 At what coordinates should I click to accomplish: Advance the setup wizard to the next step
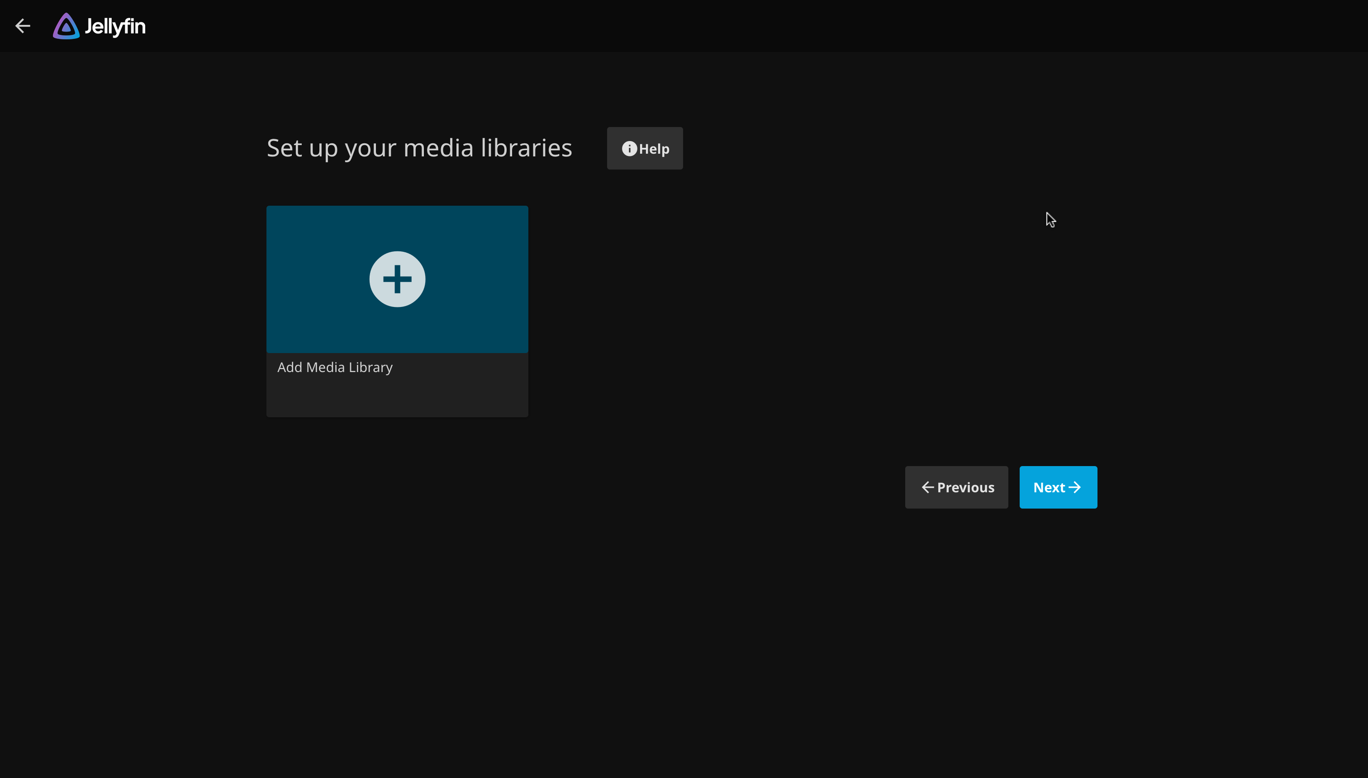click(x=1057, y=487)
